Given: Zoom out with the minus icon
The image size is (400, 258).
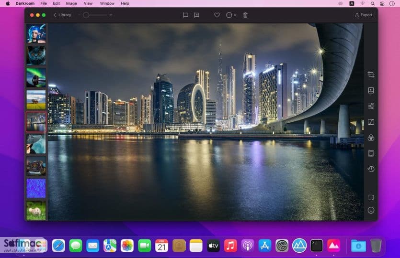Looking at the screenshot, I should point(79,15).
